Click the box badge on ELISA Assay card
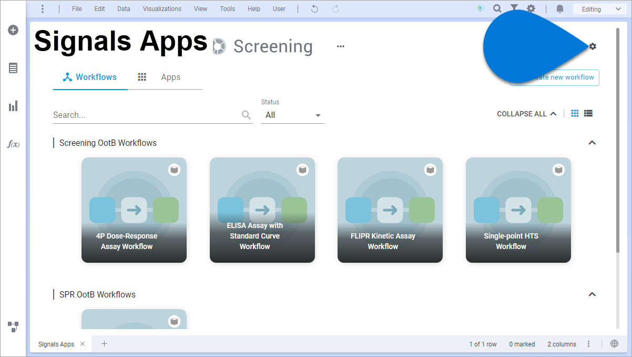This screenshot has width=632, height=357. click(302, 170)
